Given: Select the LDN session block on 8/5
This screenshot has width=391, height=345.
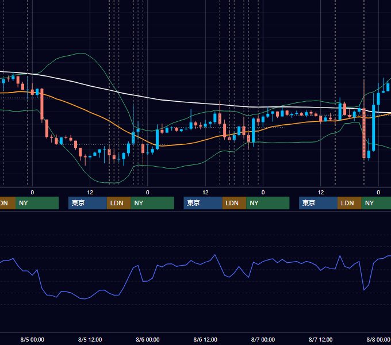Looking at the screenshot, I should pos(118,203).
